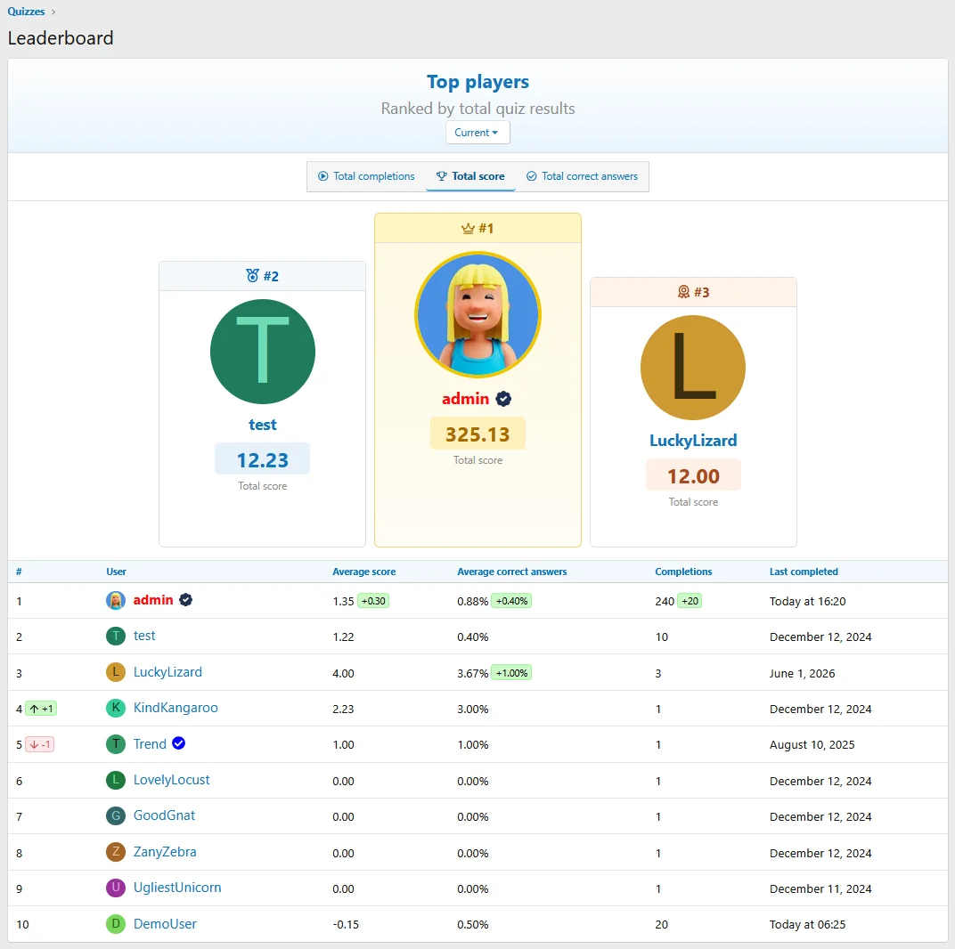Click UgliestUnicorn's U avatar icon
955x949 pixels.
tap(116, 888)
